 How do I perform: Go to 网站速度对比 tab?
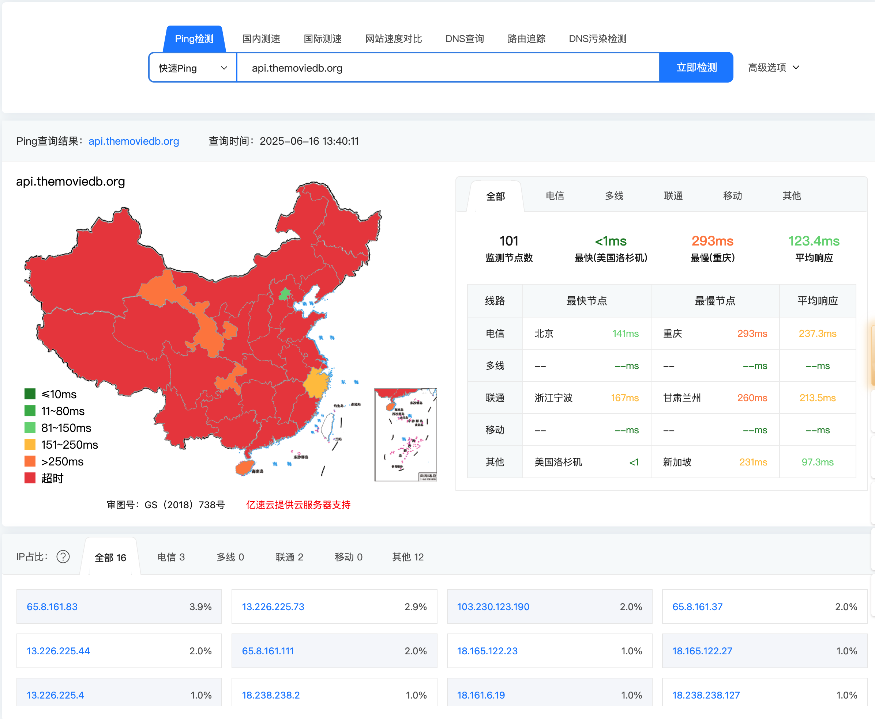pos(394,39)
